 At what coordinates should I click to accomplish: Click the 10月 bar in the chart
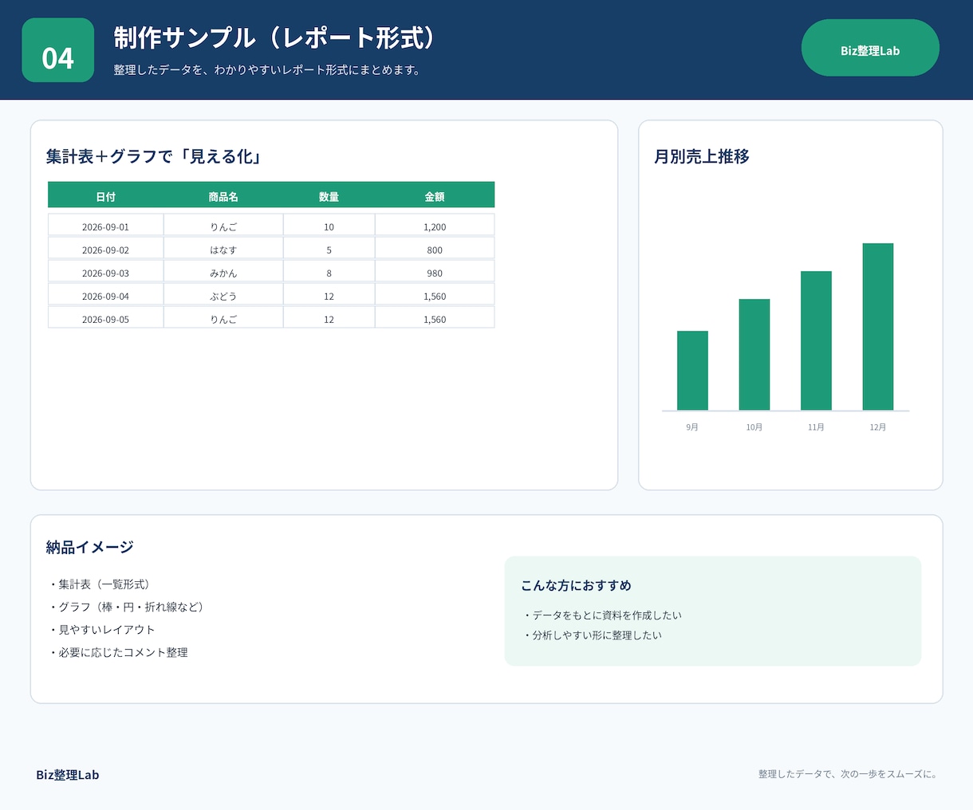pyautogui.click(x=754, y=355)
